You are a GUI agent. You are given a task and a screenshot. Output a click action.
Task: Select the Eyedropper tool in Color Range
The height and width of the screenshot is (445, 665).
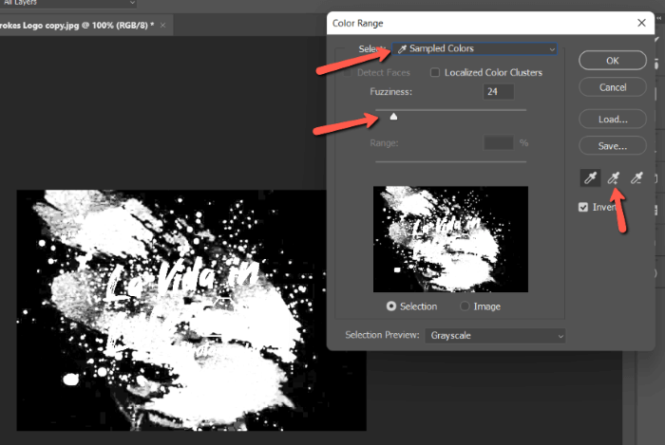click(x=590, y=177)
